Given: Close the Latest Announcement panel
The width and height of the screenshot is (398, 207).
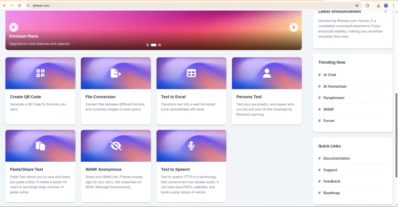Looking at the screenshot, I should coord(386,11).
